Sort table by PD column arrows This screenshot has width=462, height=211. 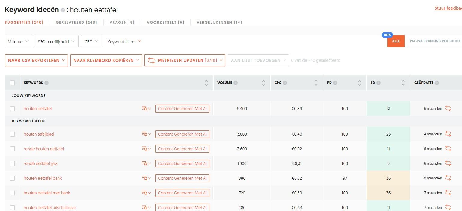[360, 83]
